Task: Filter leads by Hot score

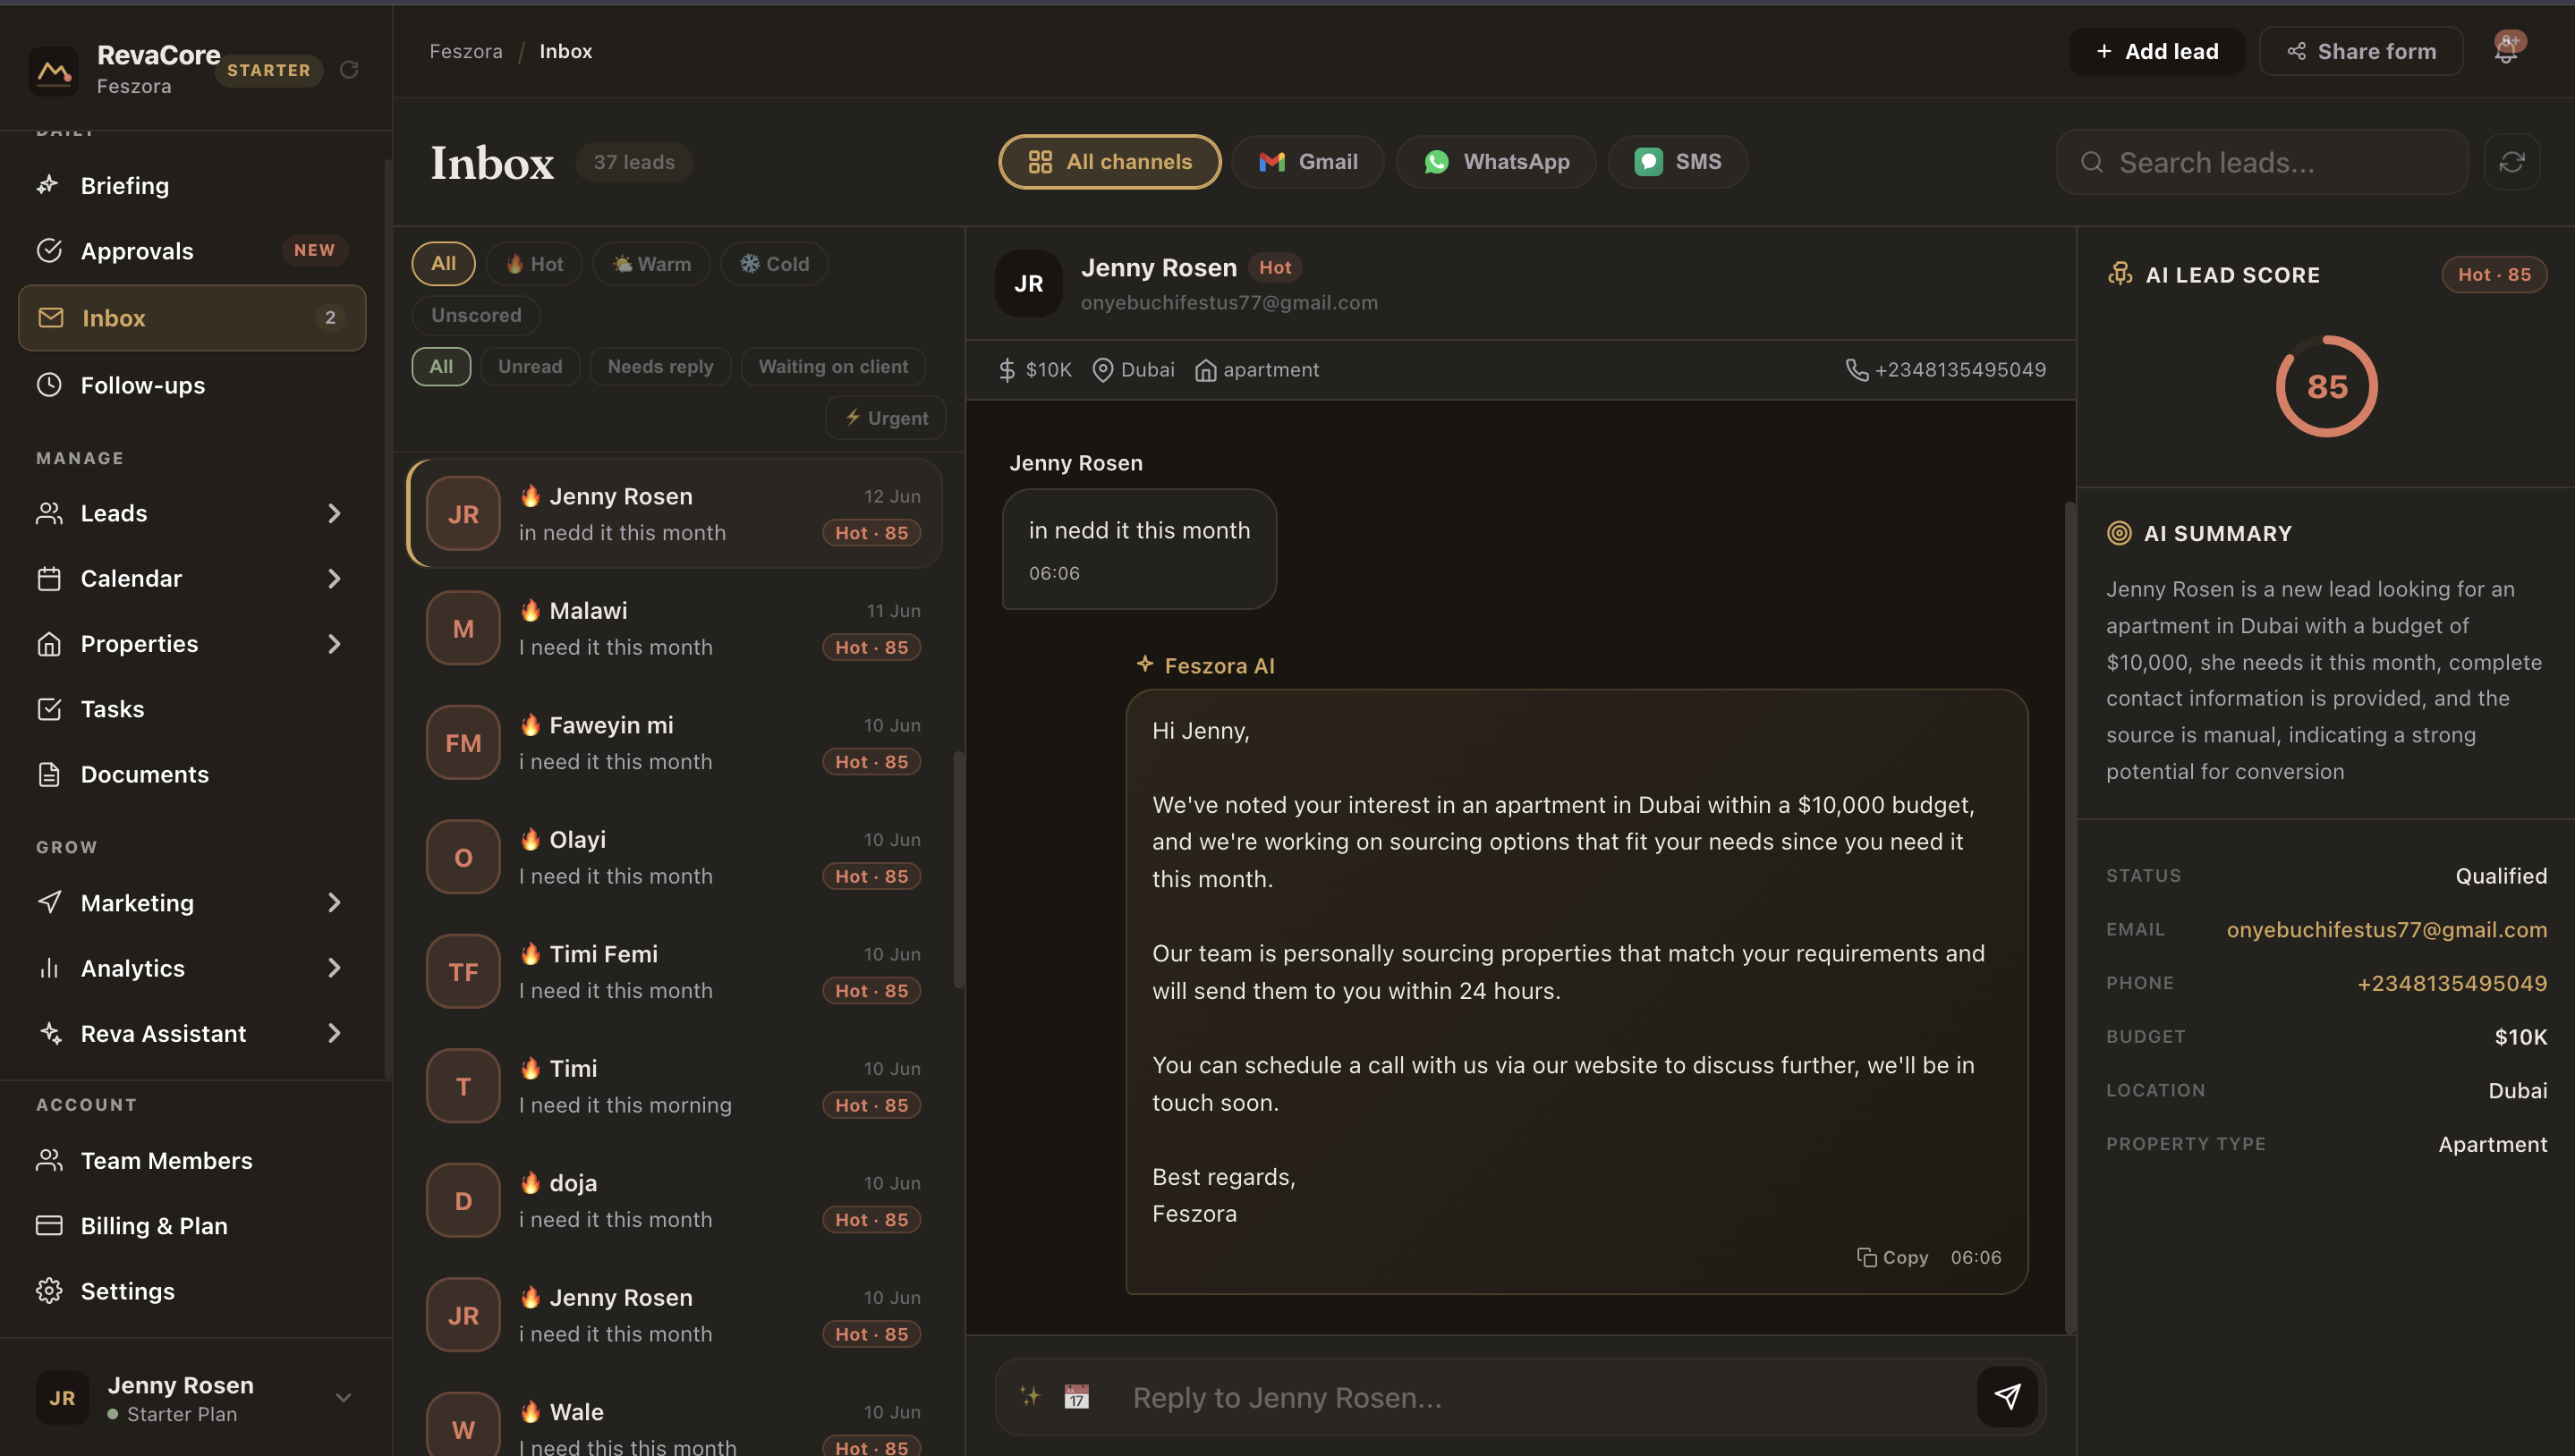Action: click(534, 264)
